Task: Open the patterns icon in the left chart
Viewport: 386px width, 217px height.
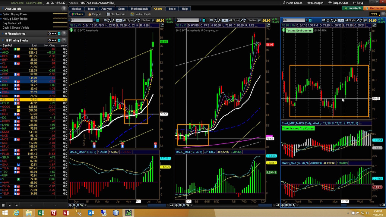Action: 153,20
